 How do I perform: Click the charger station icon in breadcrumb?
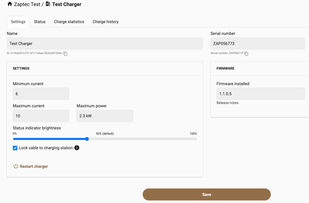click(48, 4)
